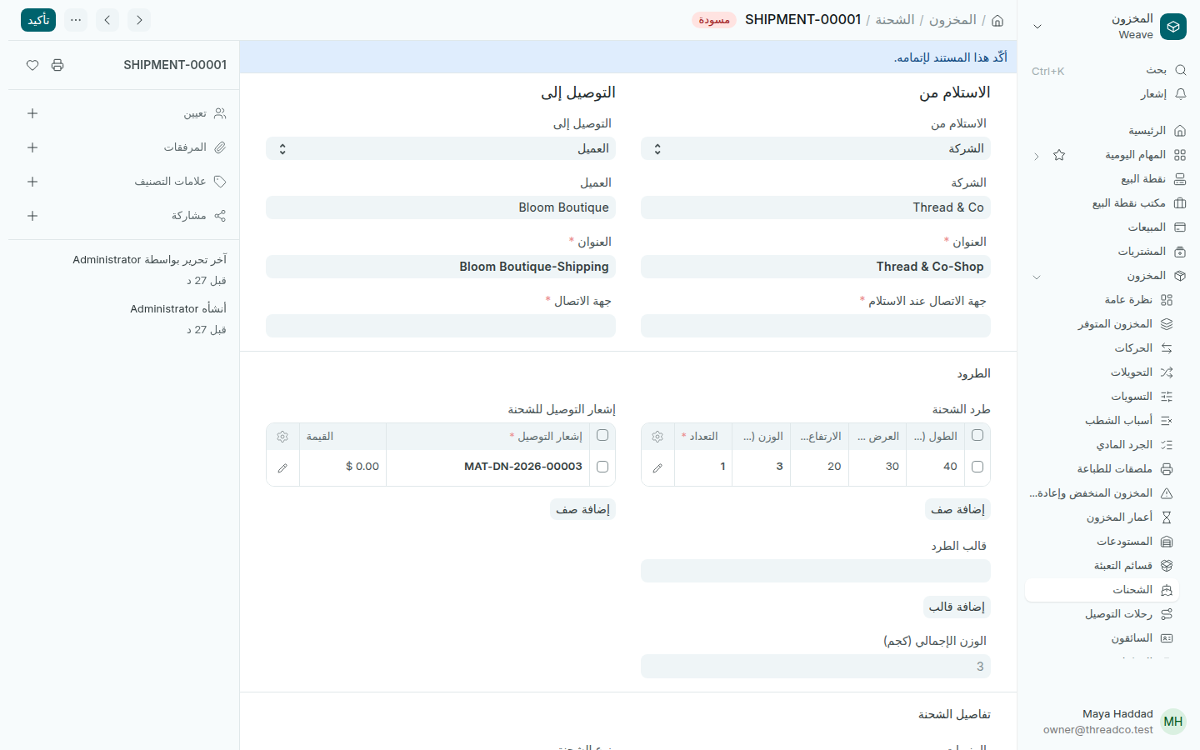Edit the MAT-DN-2026-00003 row with the pencil
The width and height of the screenshot is (1200, 750).
[282, 467]
